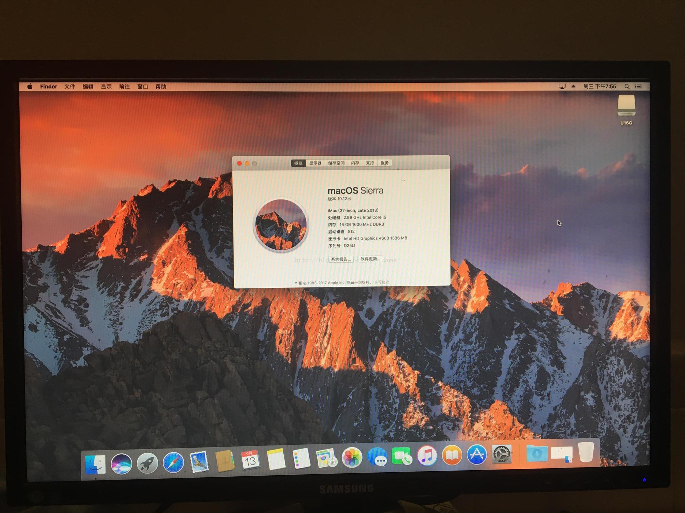Click the iMac (27-inch, Late 2013) text
Screen dimensions: 685x513
coord(353,210)
